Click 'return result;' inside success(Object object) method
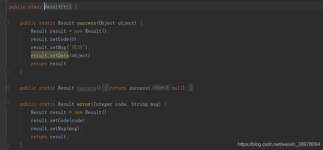Viewport: 323px width, 150px height. [x=50, y=63]
